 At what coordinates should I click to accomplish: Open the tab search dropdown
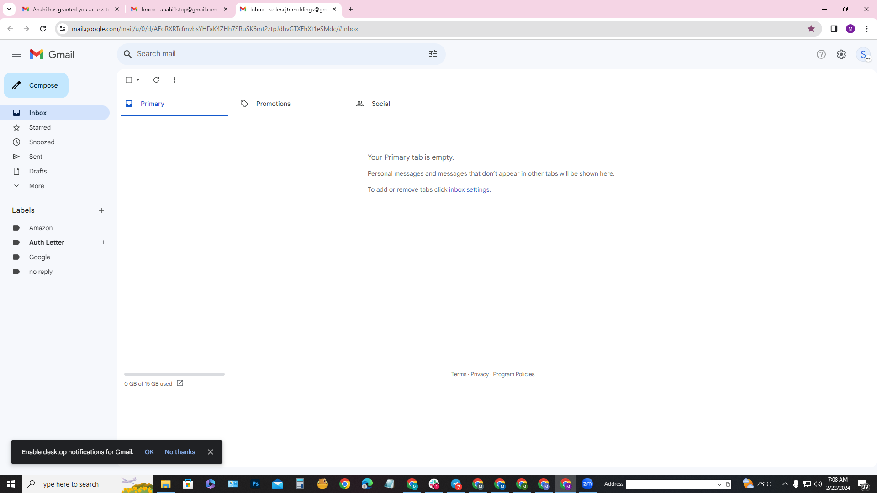coord(9,9)
